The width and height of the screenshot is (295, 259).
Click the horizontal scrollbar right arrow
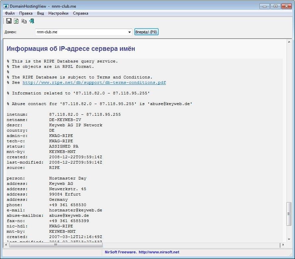283,245
